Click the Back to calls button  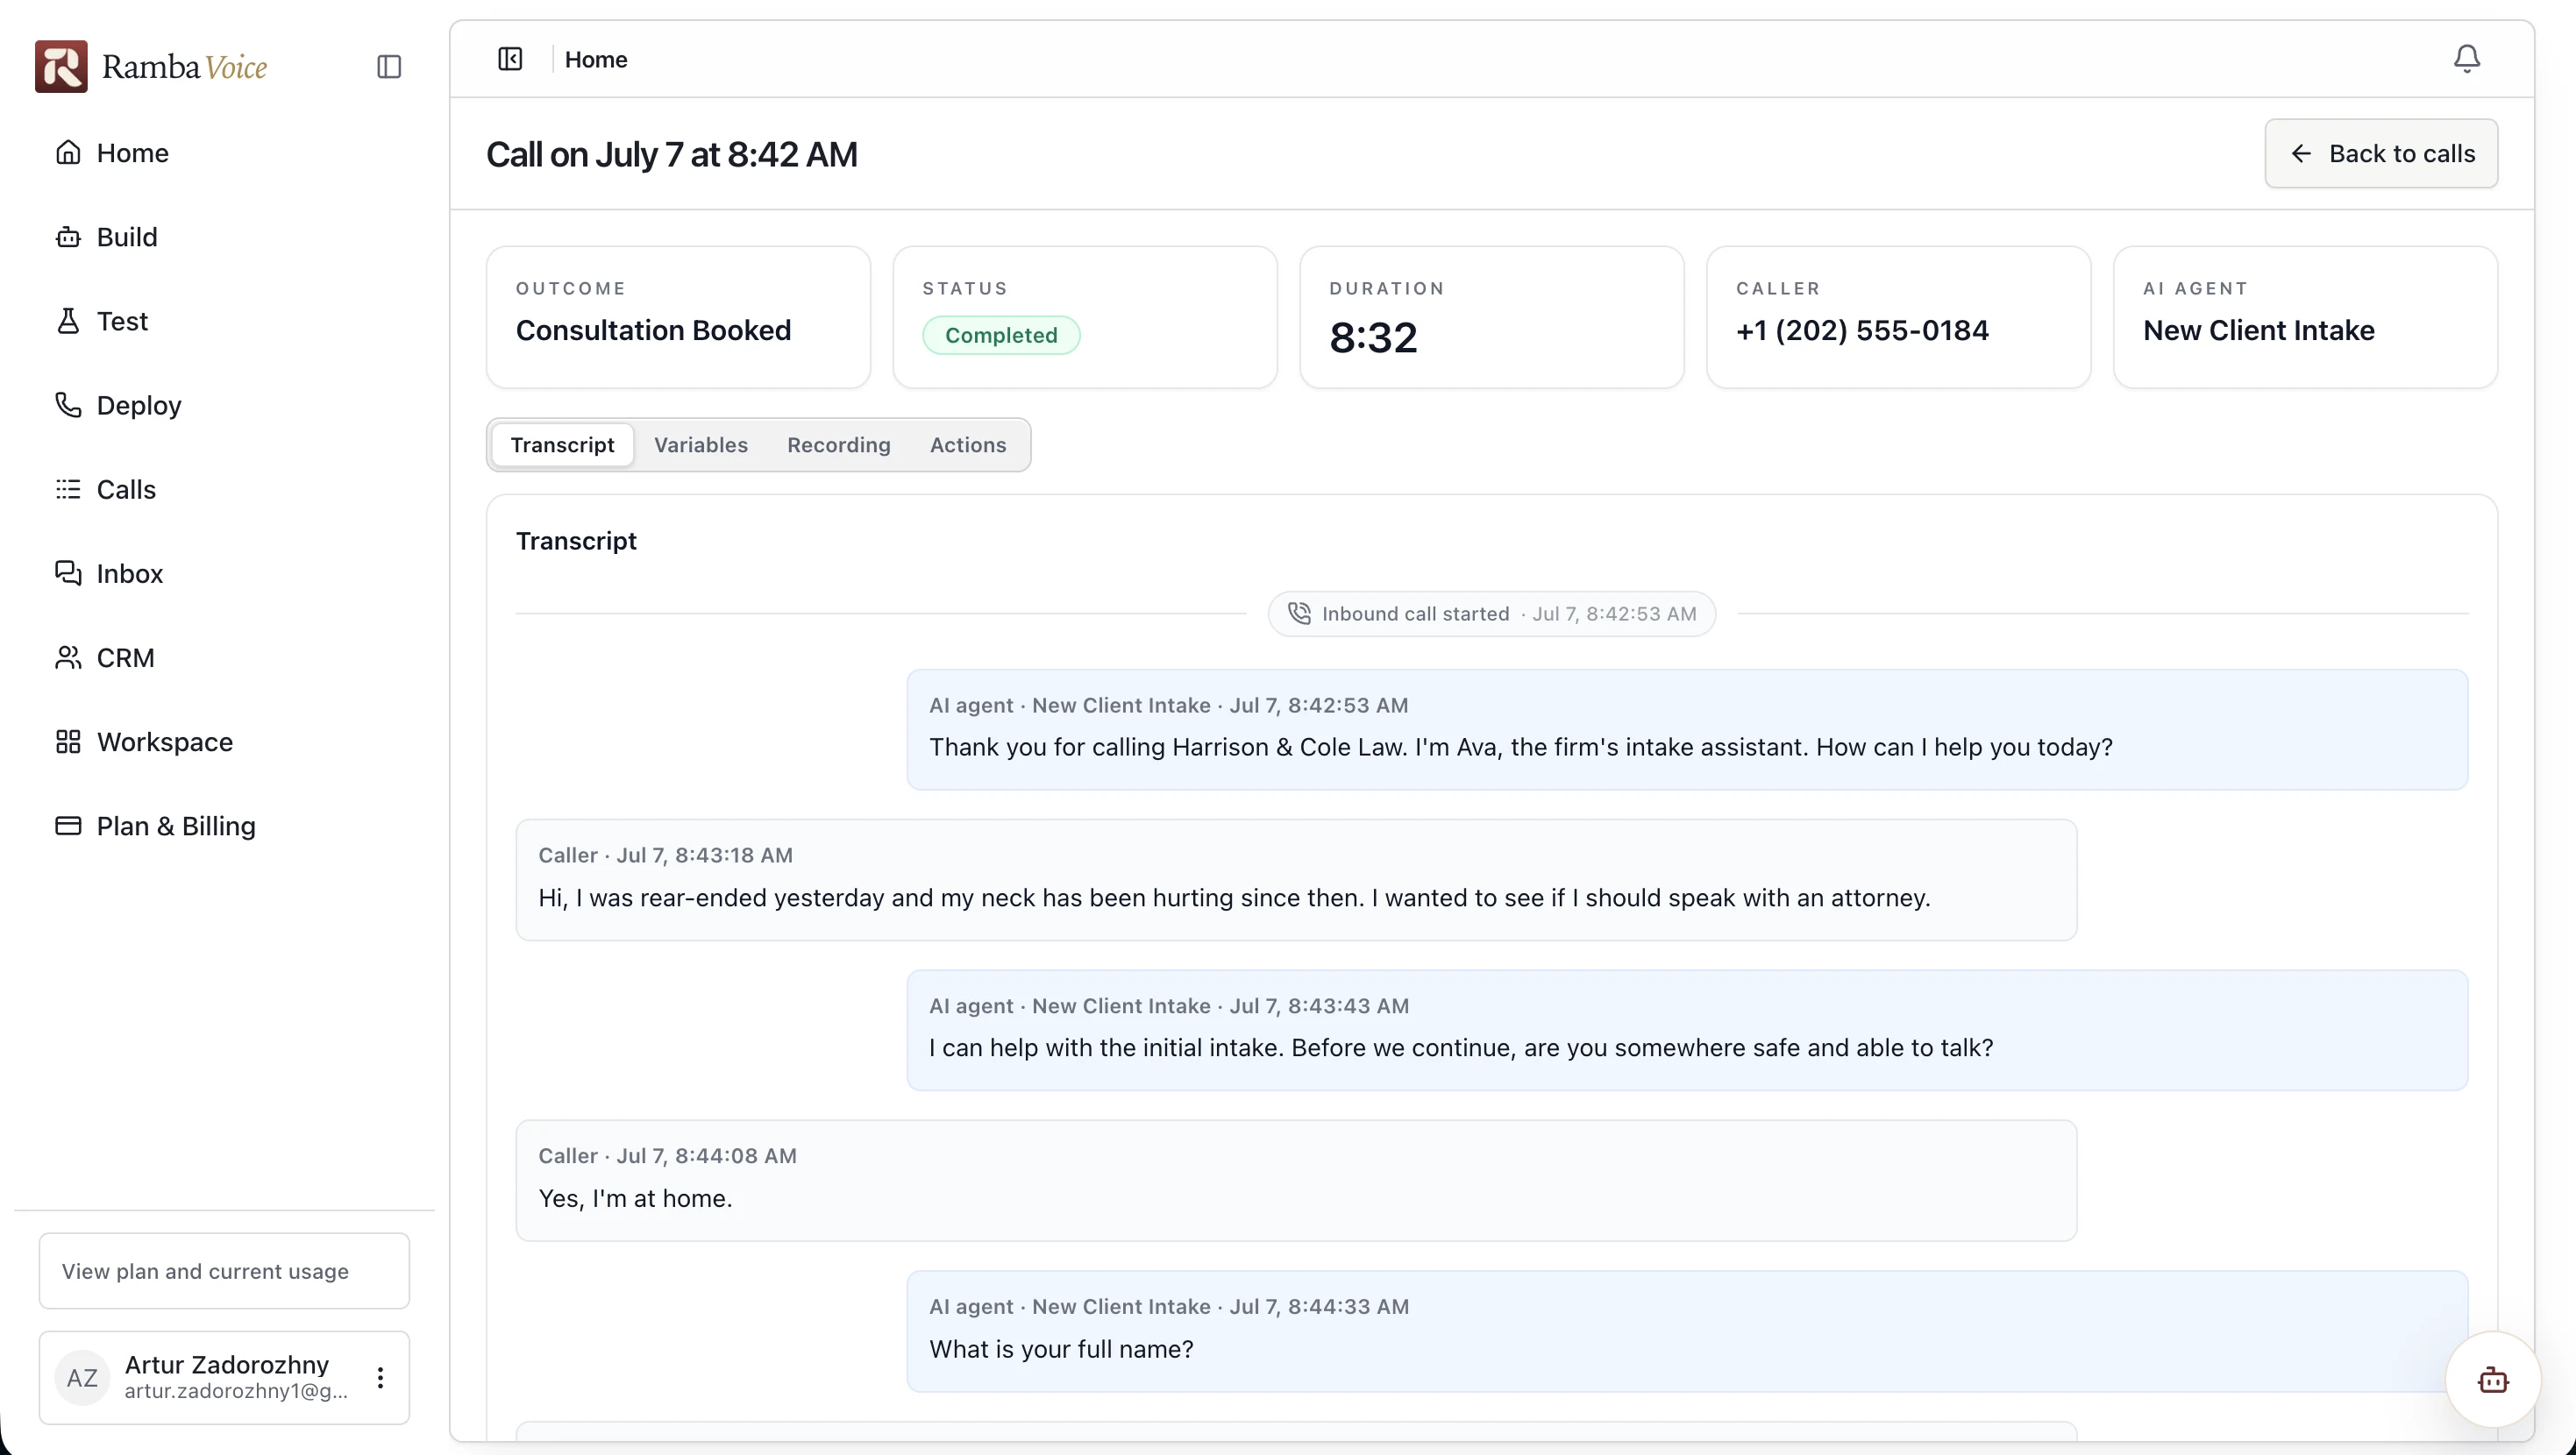[x=2381, y=154]
